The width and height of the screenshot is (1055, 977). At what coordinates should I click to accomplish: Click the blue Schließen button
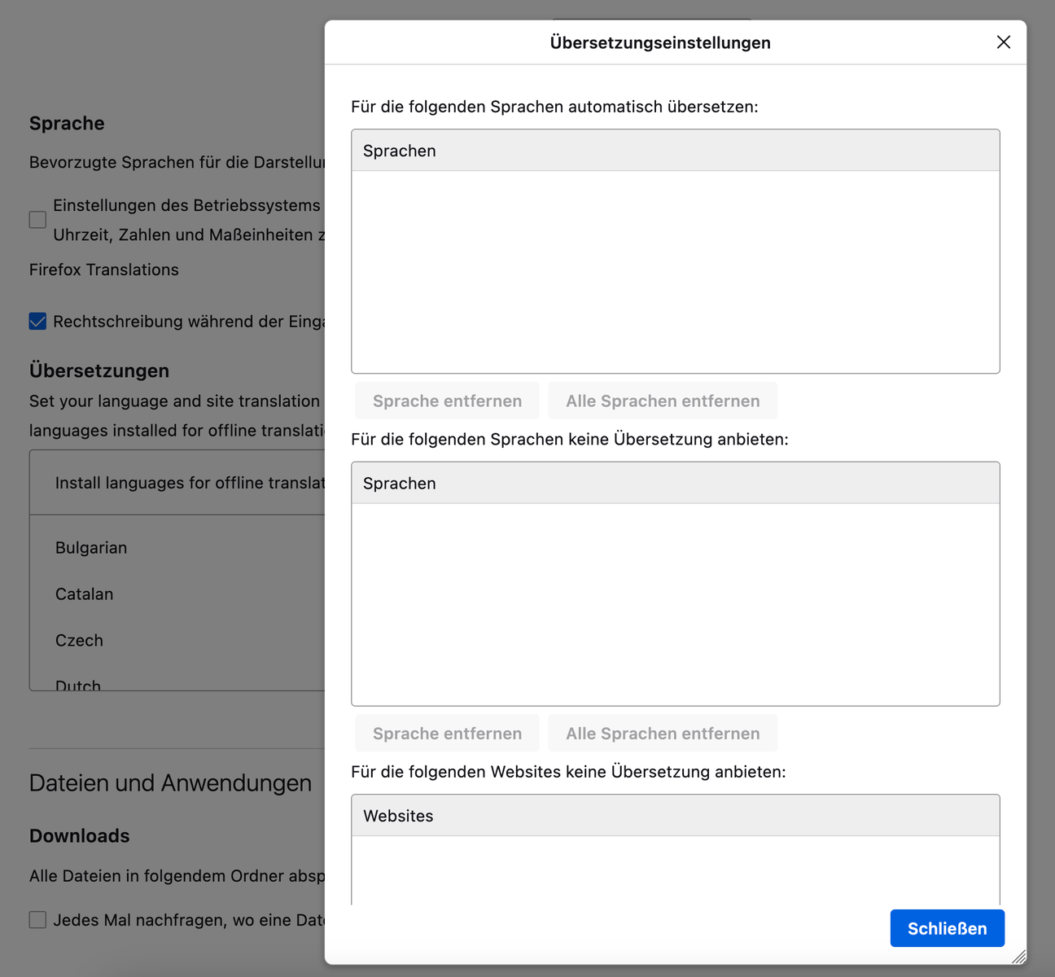pyautogui.click(x=947, y=928)
